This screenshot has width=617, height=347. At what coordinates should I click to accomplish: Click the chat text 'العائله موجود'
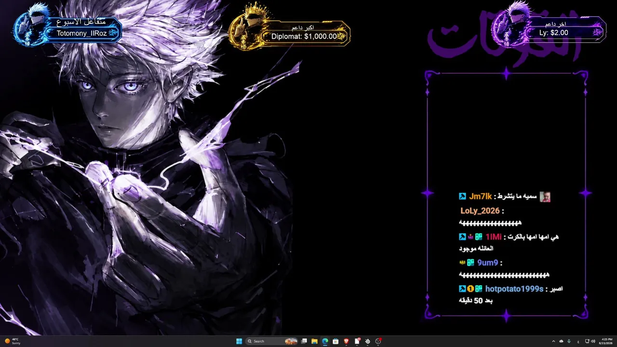tap(476, 249)
